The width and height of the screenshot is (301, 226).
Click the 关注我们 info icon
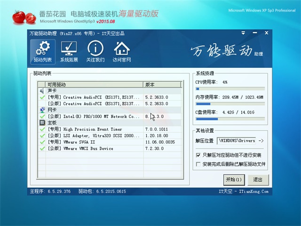click(x=95, y=52)
